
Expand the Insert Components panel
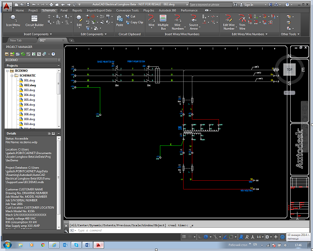38,34
